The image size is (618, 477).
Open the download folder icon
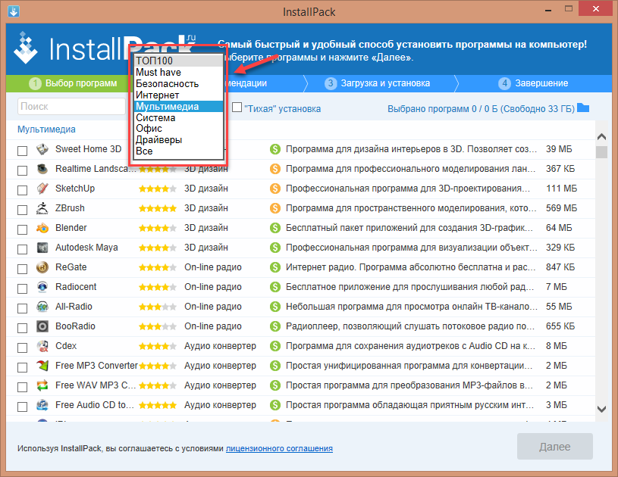click(x=582, y=108)
